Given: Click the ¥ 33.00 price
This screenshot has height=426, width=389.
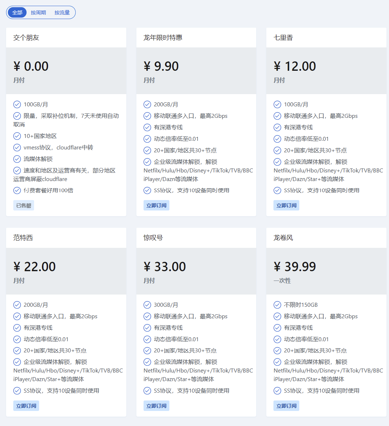Looking at the screenshot, I should pyautogui.click(x=165, y=267).
